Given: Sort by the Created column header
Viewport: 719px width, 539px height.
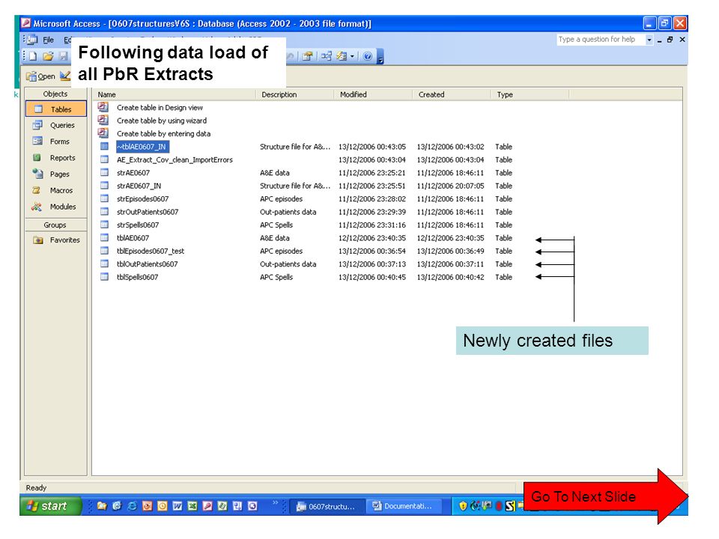Looking at the screenshot, I should (x=452, y=94).
